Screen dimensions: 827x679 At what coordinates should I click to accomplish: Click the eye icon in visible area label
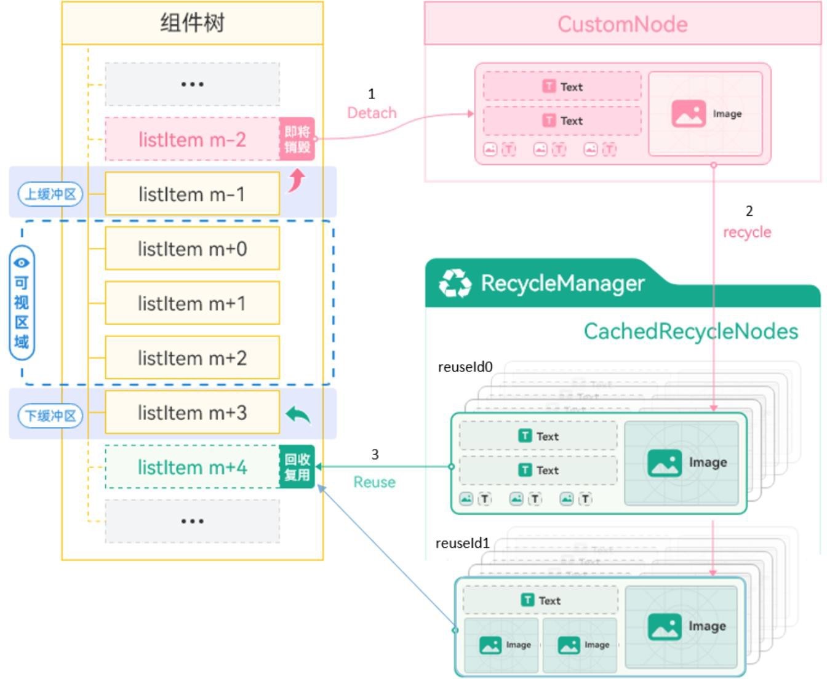pos(22,263)
